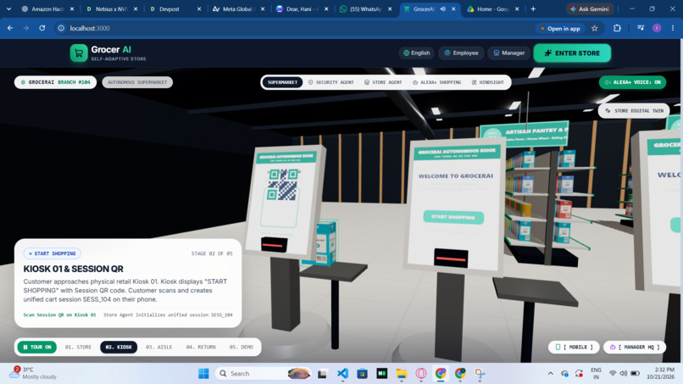Click the AUTONOMOUS SUPERMARKET pill
683x384 pixels.
coord(137,82)
